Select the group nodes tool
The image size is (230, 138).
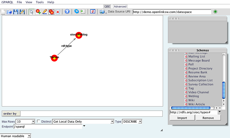tap(51, 12)
